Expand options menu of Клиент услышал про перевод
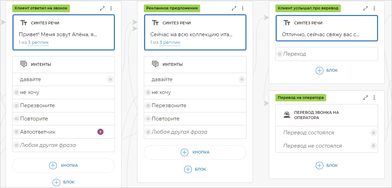Image resolution: width=392 pixels, height=188 pixels. point(374,8)
